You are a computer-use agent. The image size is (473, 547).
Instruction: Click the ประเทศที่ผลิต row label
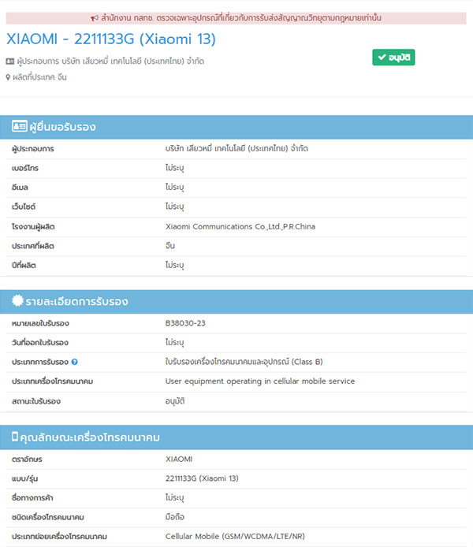click(x=33, y=246)
